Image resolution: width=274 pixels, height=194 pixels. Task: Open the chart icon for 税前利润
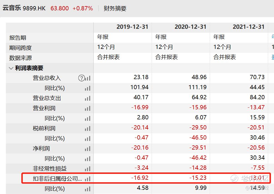(88, 129)
